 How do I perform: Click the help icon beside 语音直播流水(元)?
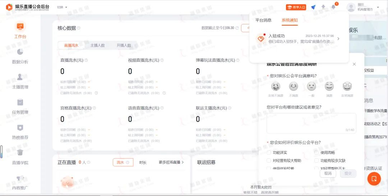coord(162,108)
